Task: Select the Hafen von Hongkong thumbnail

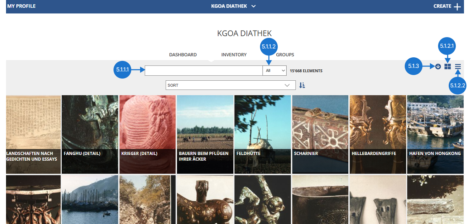Action: point(435,134)
